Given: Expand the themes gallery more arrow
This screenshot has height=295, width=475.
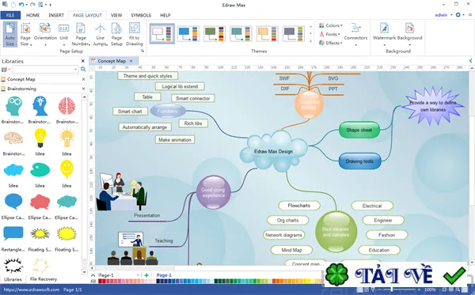Looking at the screenshot, I should [310, 41].
